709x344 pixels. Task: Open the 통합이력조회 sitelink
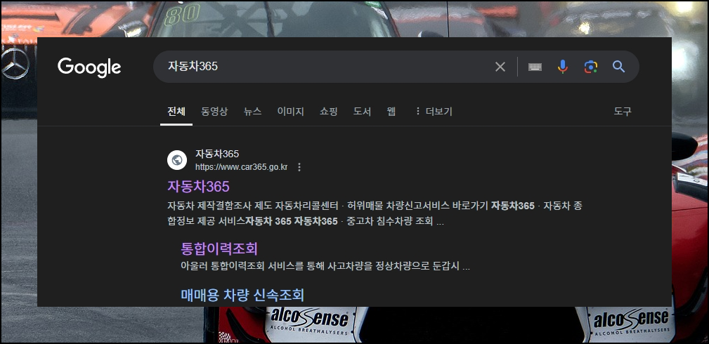coord(219,248)
